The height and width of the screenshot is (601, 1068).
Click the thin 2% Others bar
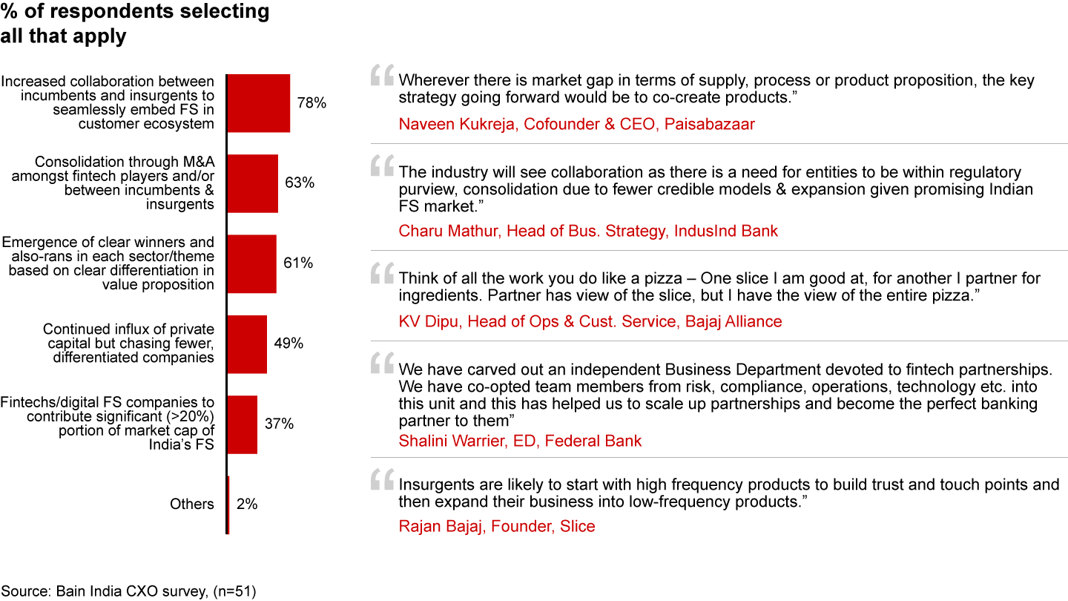point(228,504)
